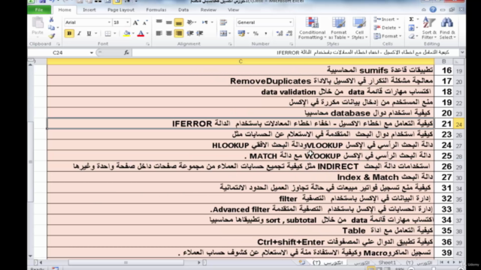Screen dimensions: 481x270
Task: Open the Font Color dropdown arrow
Action: (x=147, y=33)
